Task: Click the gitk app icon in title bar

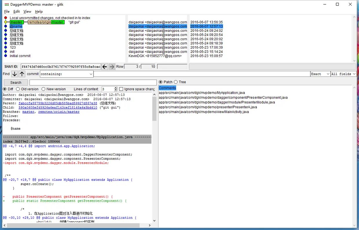Action: [6, 4]
